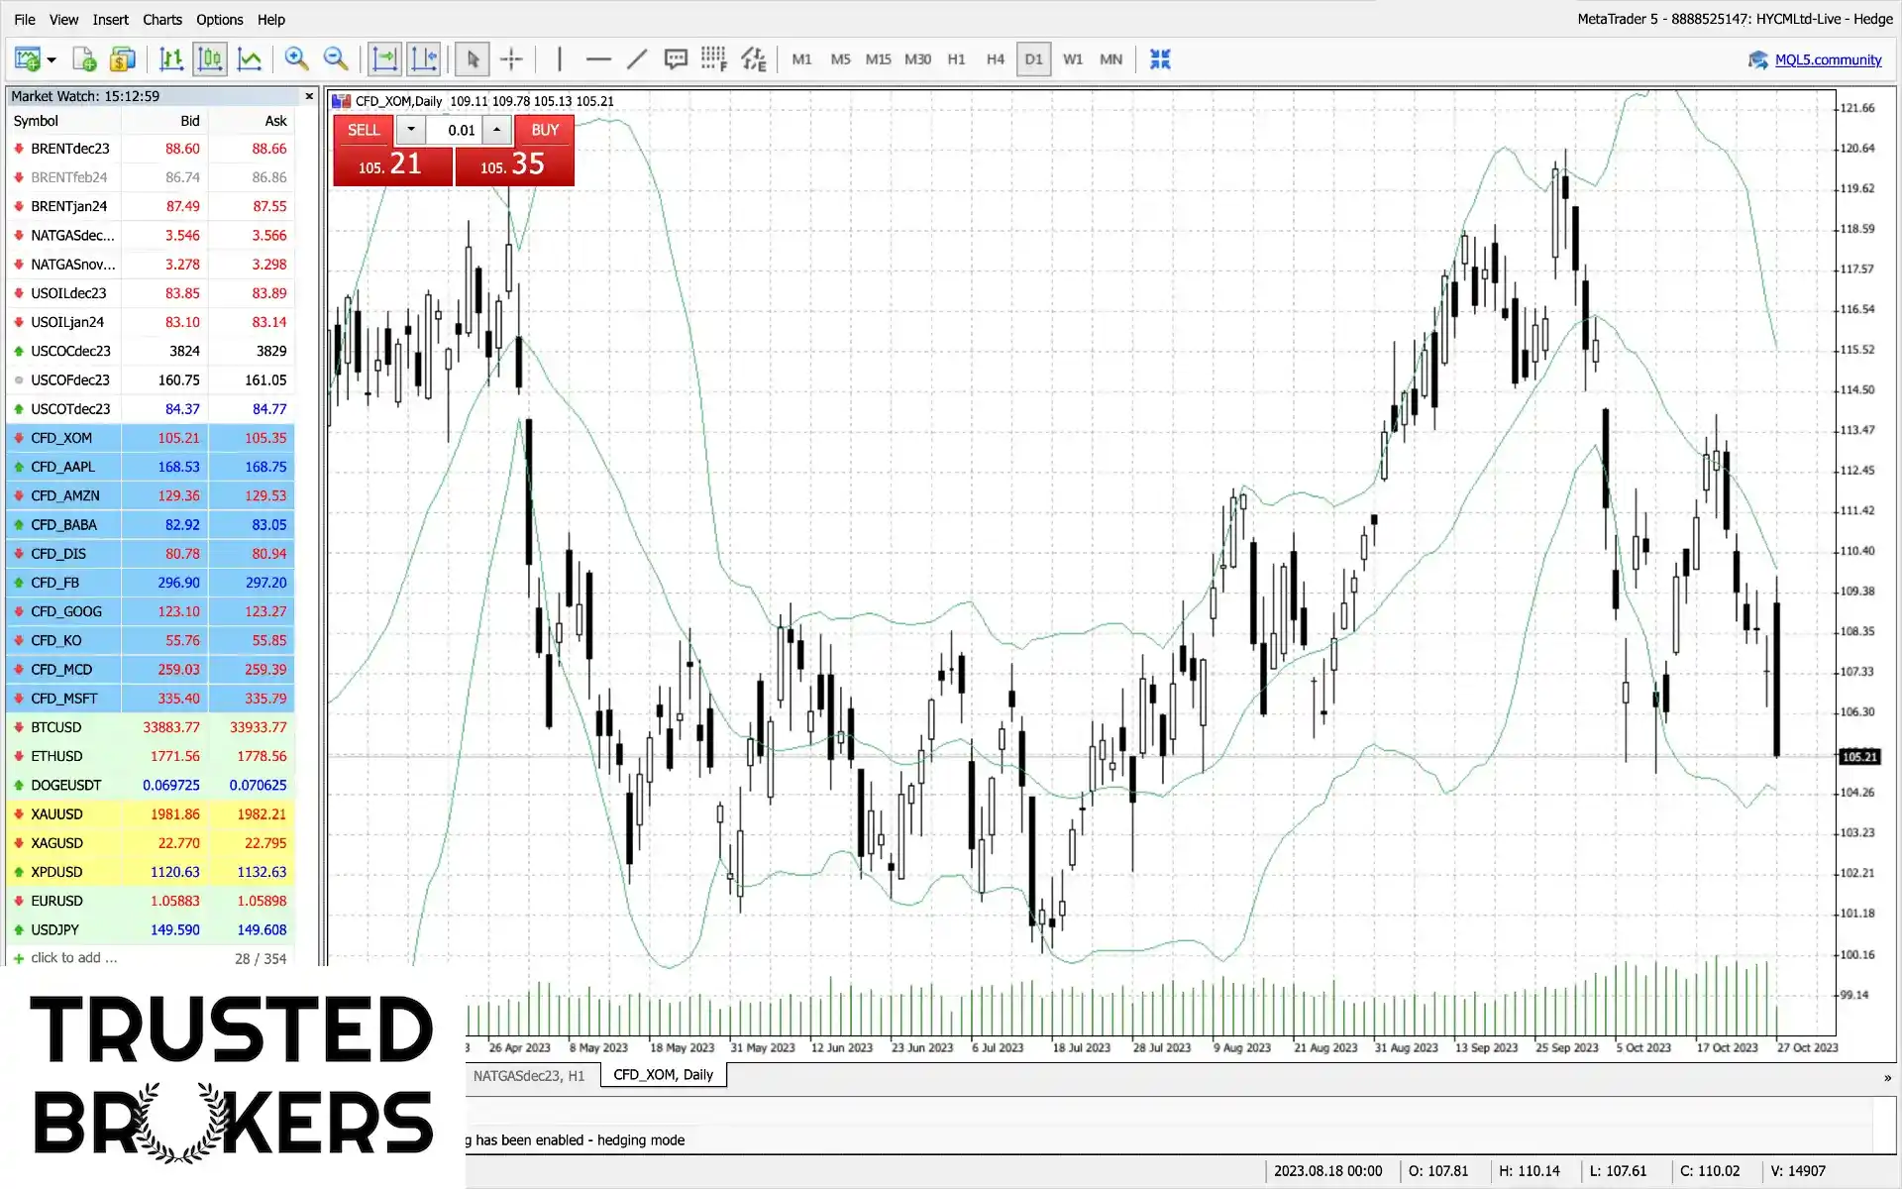Increase trade volume with up arrow
1902x1189 pixels.
point(496,130)
